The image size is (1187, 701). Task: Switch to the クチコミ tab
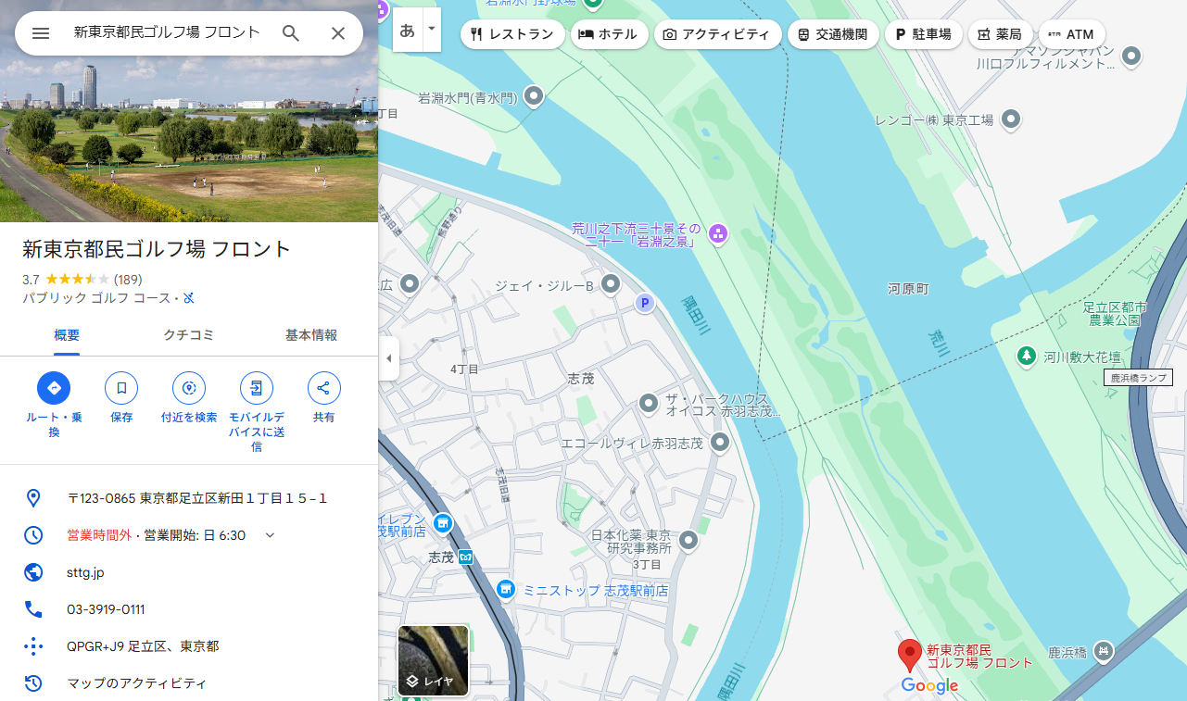188,335
